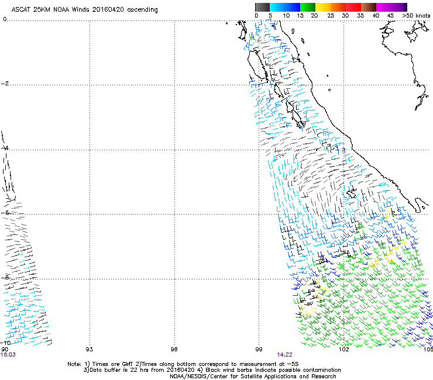The width and height of the screenshot is (433, 380).
Task: Click the purple '16:03' pass time
Action: pyautogui.click(x=8, y=355)
